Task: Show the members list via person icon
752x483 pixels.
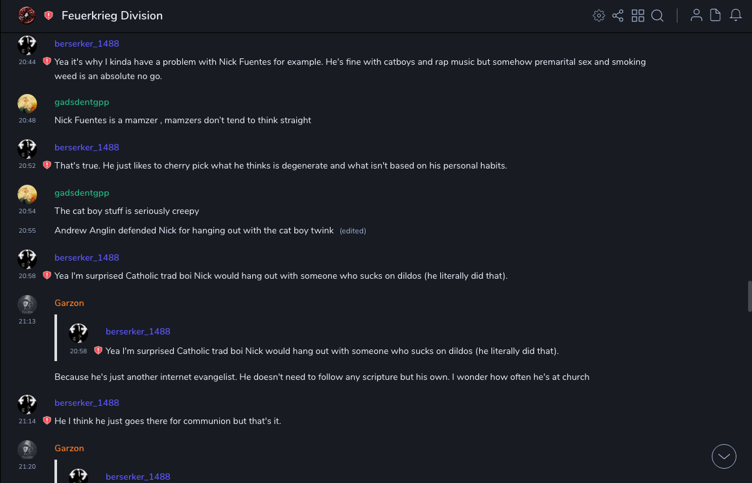Action: 696,16
